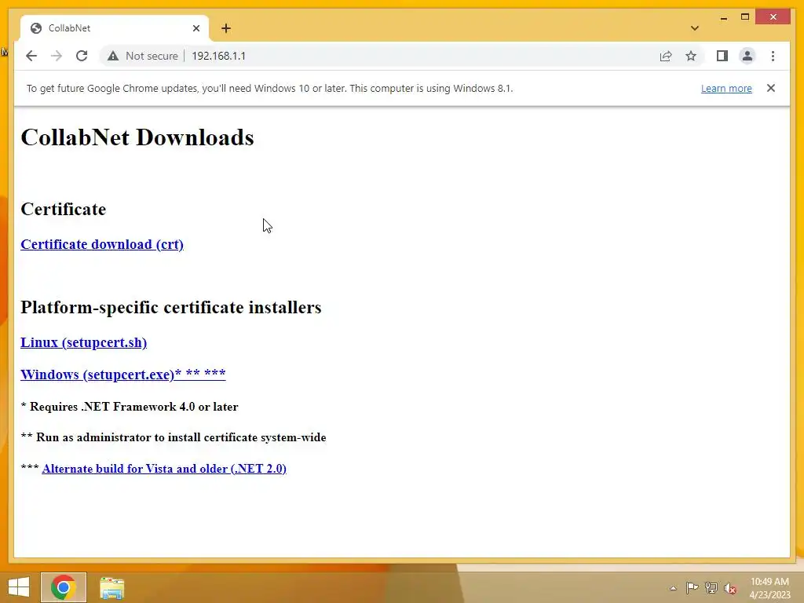The width and height of the screenshot is (804, 603).
Task: Close the CollabNet tab
Action: point(196,28)
